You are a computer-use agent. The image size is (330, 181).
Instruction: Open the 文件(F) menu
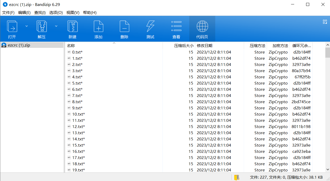(x=8, y=12)
